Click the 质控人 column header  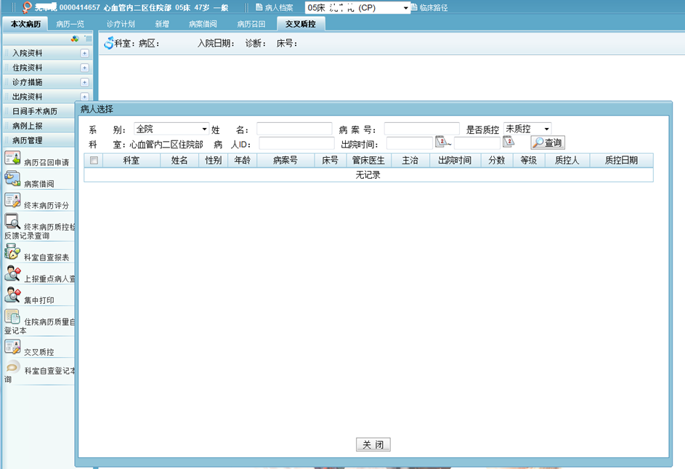click(567, 160)
